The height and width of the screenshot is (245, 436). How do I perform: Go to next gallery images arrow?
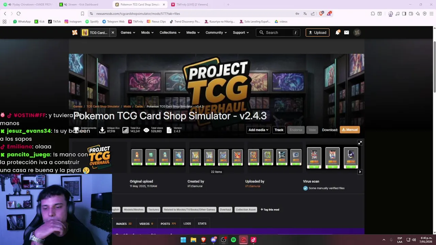click(x=360, y=172)
